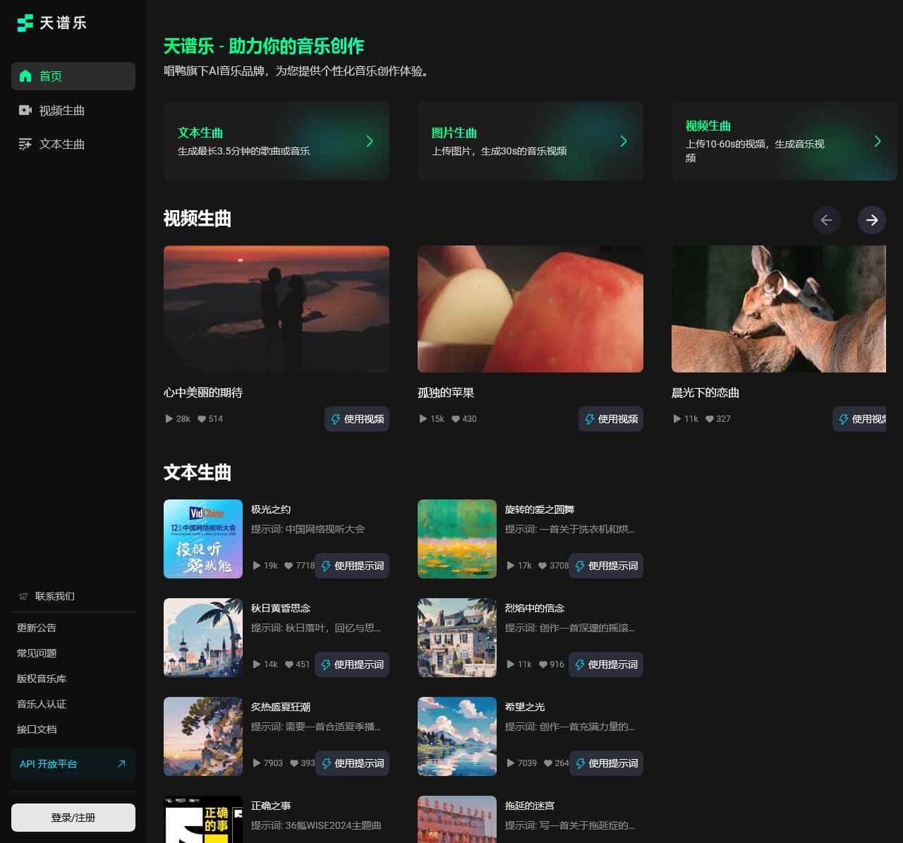
Task: Click the 天谱乐 logo icon
Action: pos(25,23)
